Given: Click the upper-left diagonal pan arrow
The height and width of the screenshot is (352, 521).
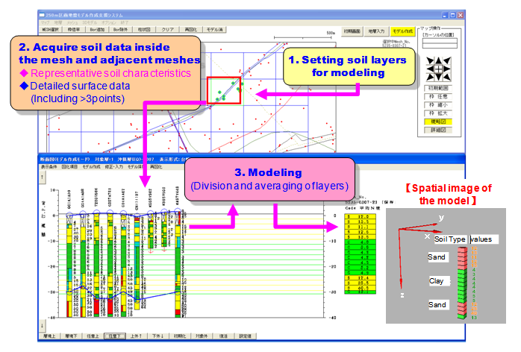Looking at the screenshot, I should tap(429, 61).
